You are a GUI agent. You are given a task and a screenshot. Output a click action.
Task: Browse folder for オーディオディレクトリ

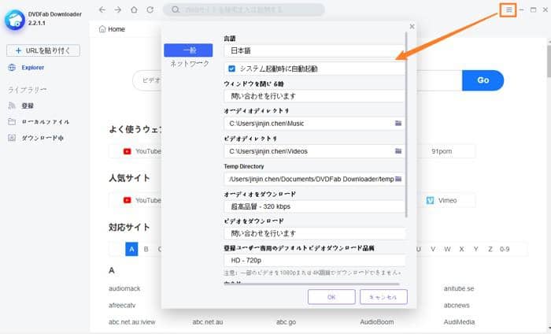click(x=398, y=124)
